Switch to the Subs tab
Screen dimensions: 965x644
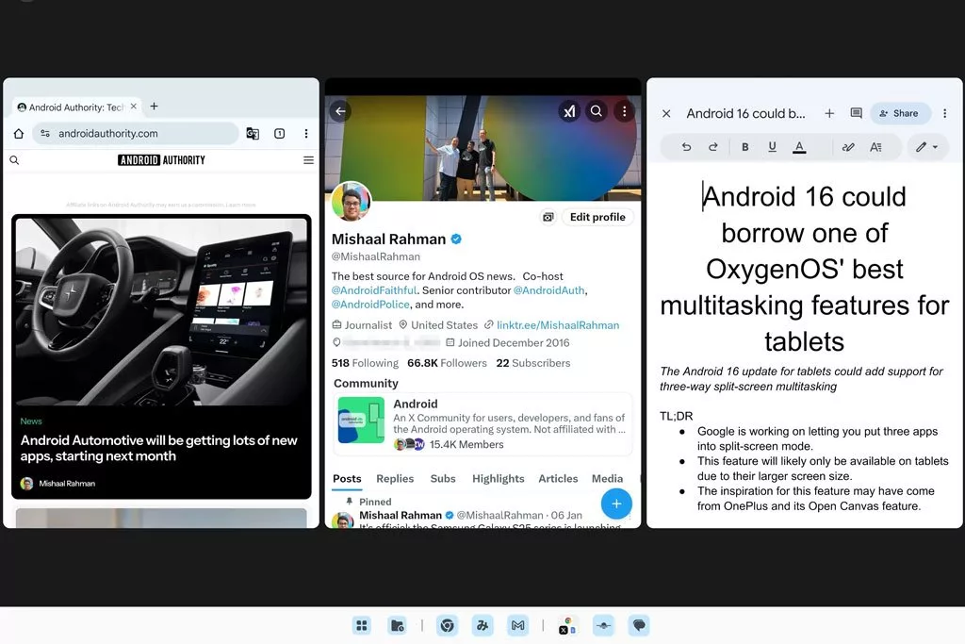(x=443, y=478)
